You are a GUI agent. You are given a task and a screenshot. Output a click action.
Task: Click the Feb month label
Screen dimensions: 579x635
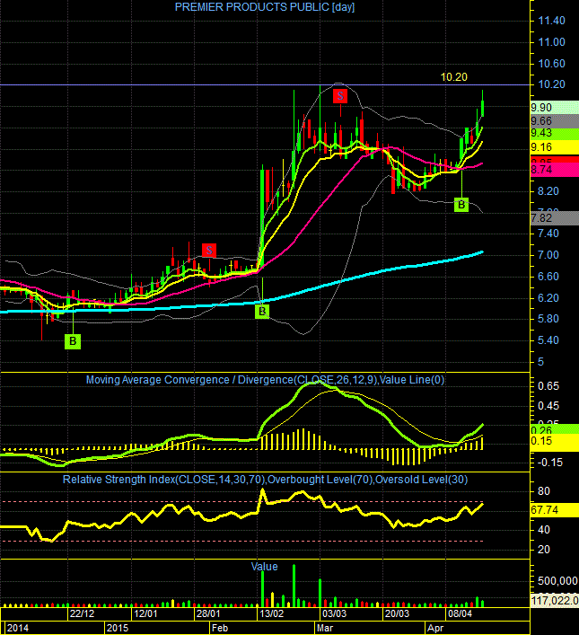coord(220,628)
